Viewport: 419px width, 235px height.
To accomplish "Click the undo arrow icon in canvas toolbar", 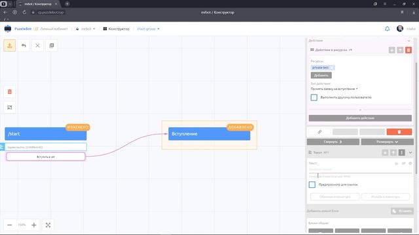I will (x=24, y=46).
